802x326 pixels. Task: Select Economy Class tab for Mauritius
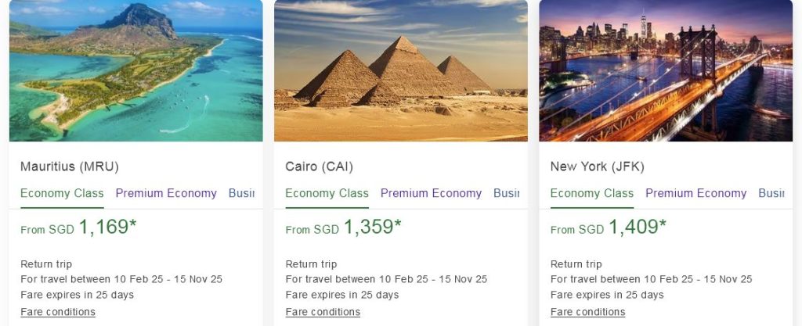(62, 193)
